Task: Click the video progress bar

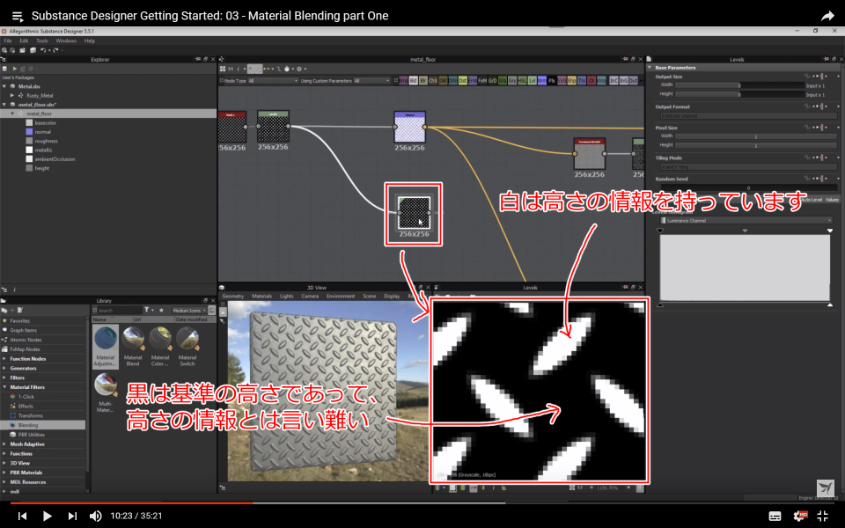Action: click(422, 502)
